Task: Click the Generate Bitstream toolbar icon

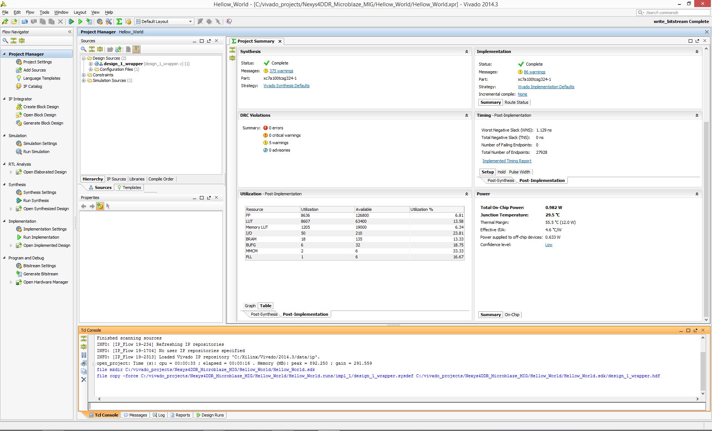Action: 89,21
